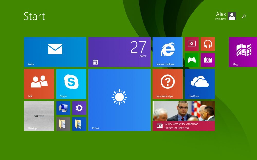Image resolution: width=257 pixels, height=160 pixels.
Task: Open the Skype tile
Action: tap(71, 84)
